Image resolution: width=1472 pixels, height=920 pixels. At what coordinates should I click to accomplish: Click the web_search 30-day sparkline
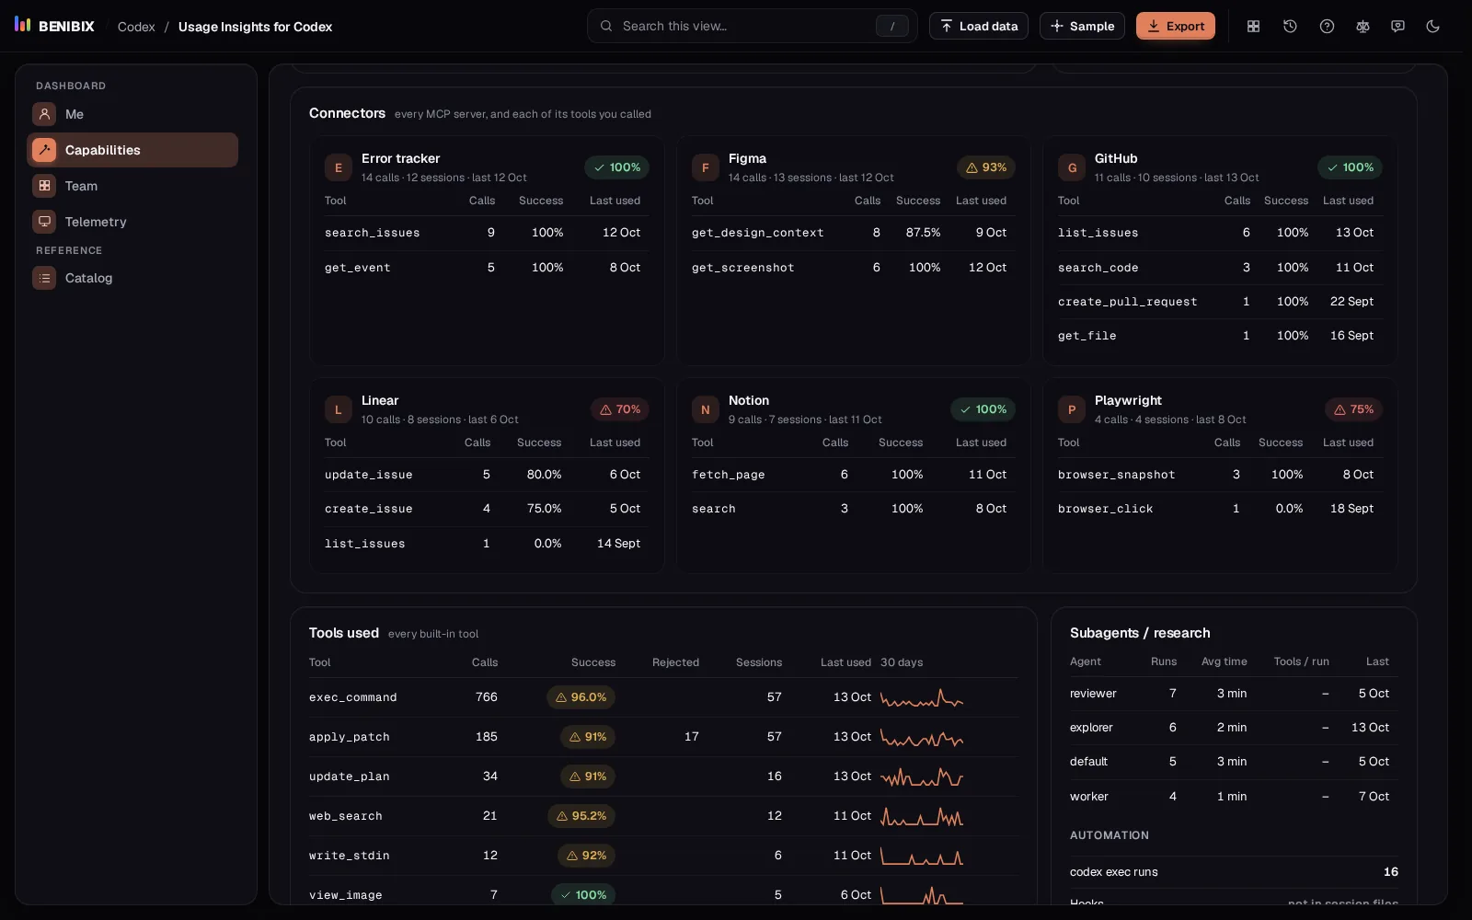(x=922, y=816)
